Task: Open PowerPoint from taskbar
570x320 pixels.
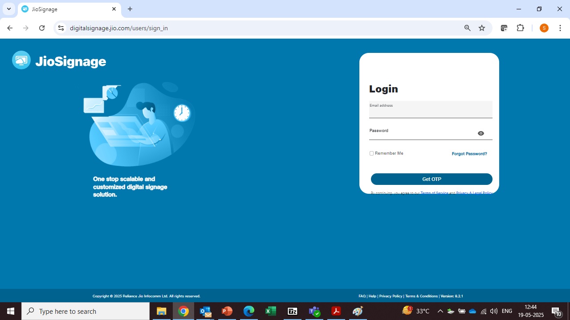Action: (x=227, y=311)
